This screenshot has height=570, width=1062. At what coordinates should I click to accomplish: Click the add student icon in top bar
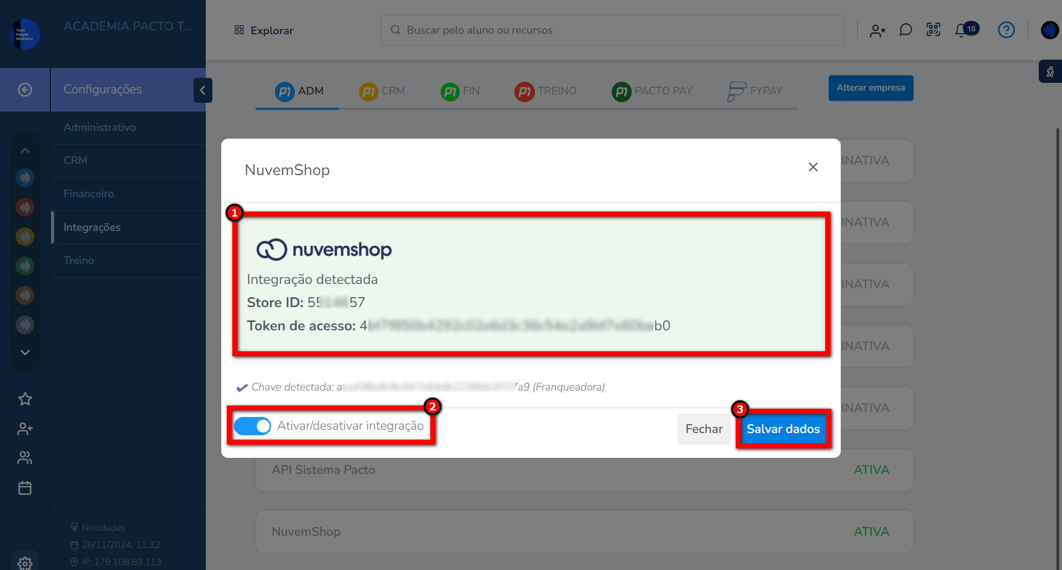pyautogui.click(x=877, y=30)
